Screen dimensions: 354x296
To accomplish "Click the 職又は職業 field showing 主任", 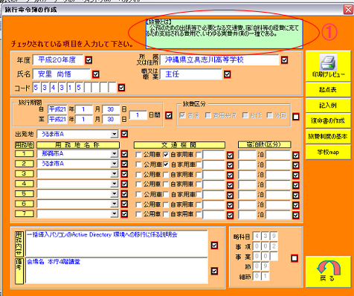I will coord(191,74).
